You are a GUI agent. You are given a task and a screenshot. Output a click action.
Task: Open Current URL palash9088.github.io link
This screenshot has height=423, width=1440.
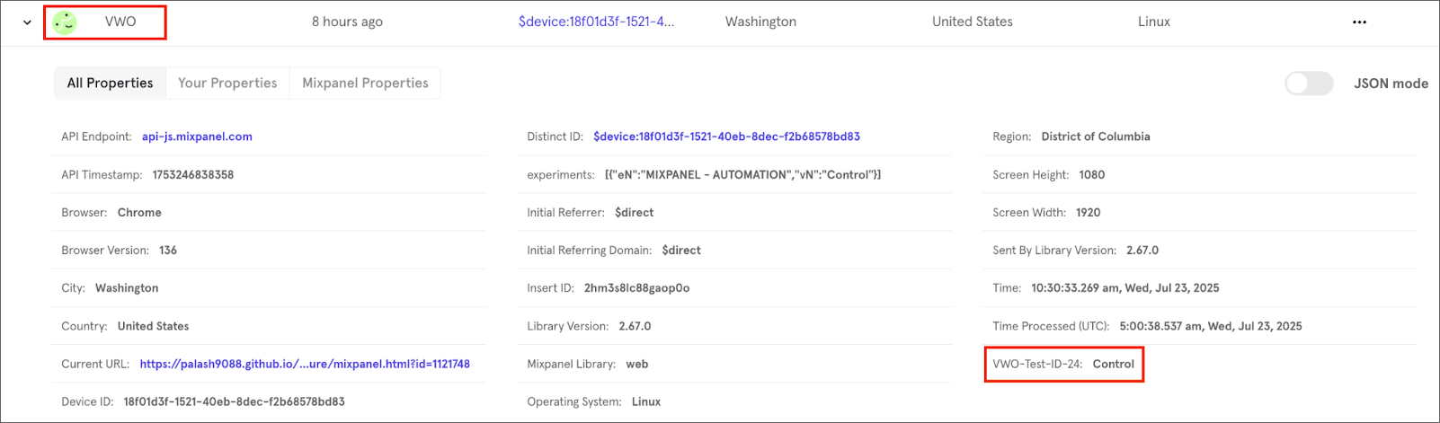[x=305, y=364]
